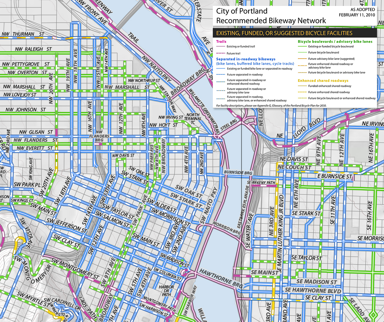Select the map title 'City of Portland'
The width and height of the screenshot is (384, 322).
(x=242, y=11)
